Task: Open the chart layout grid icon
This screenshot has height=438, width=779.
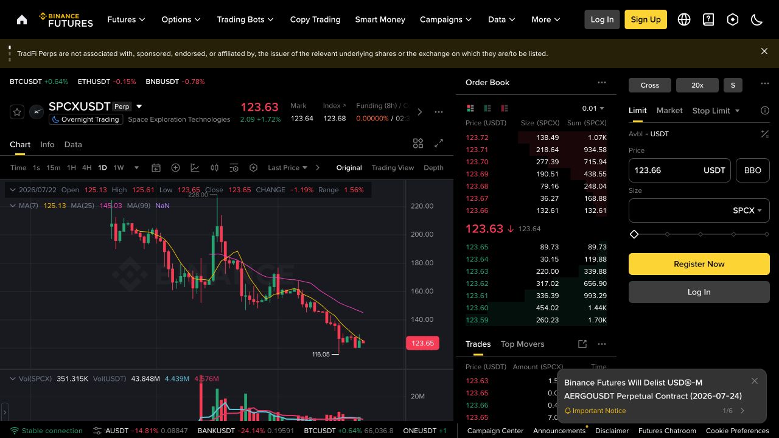Action: click(x=418, y=144)
